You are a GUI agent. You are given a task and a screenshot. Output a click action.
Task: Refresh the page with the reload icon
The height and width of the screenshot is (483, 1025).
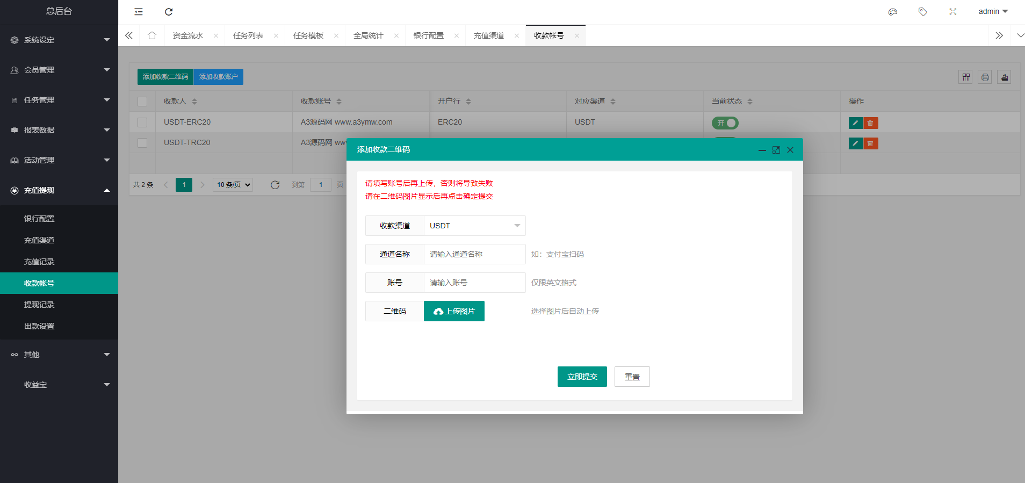click(x=169, y=11)
